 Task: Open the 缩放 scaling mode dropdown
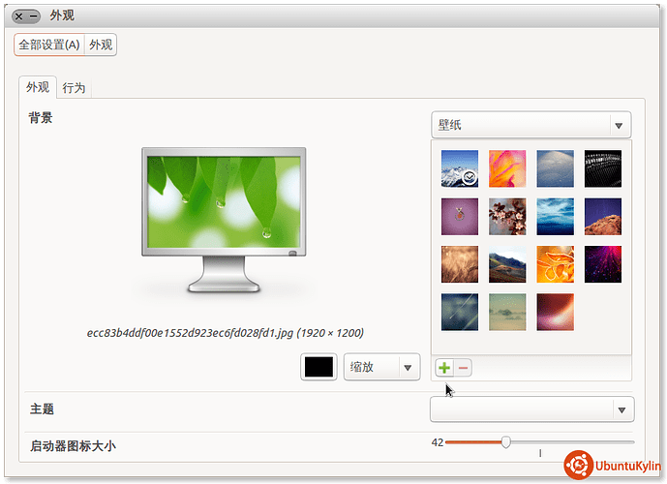381,367
